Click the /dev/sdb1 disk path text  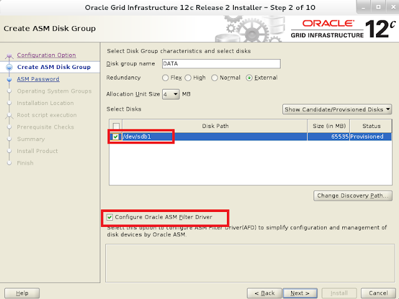click(137, 137)
